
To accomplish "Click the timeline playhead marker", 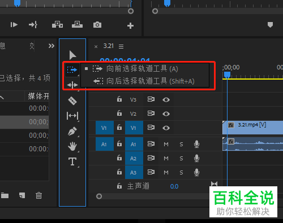I will click(x=227, y=75).
